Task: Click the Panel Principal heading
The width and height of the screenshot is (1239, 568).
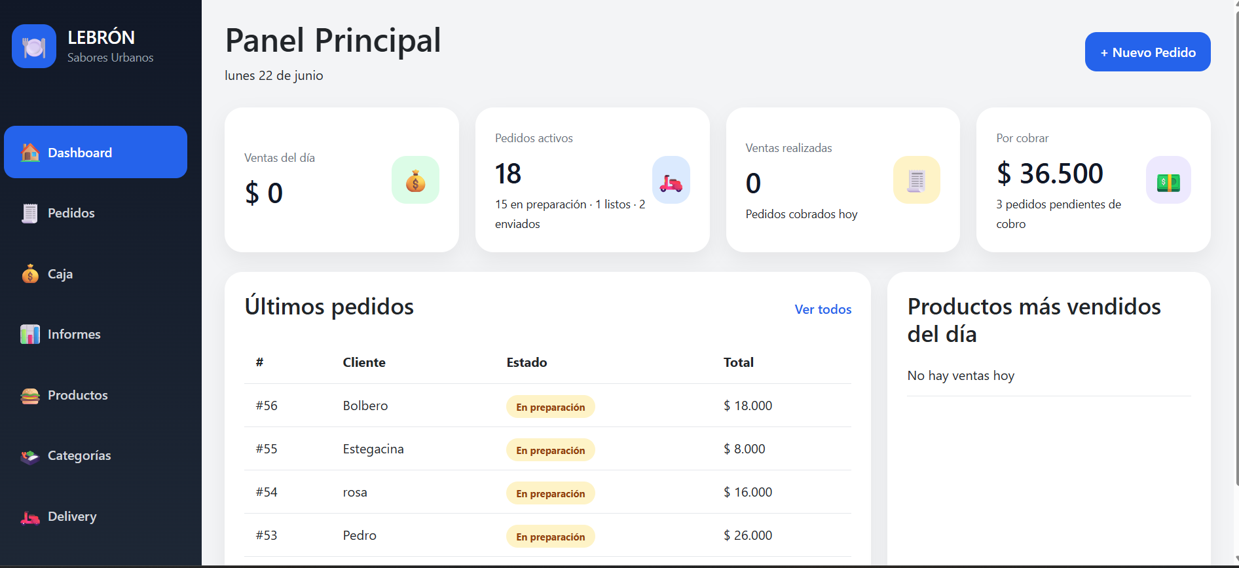Action: pyautogui.click(x=333, y=41)
